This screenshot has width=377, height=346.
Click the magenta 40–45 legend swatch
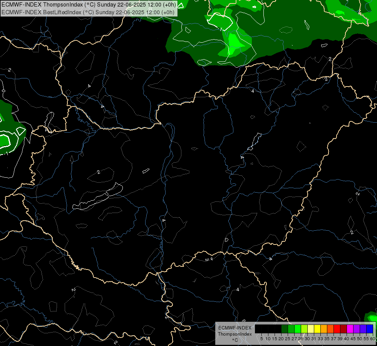350,329
